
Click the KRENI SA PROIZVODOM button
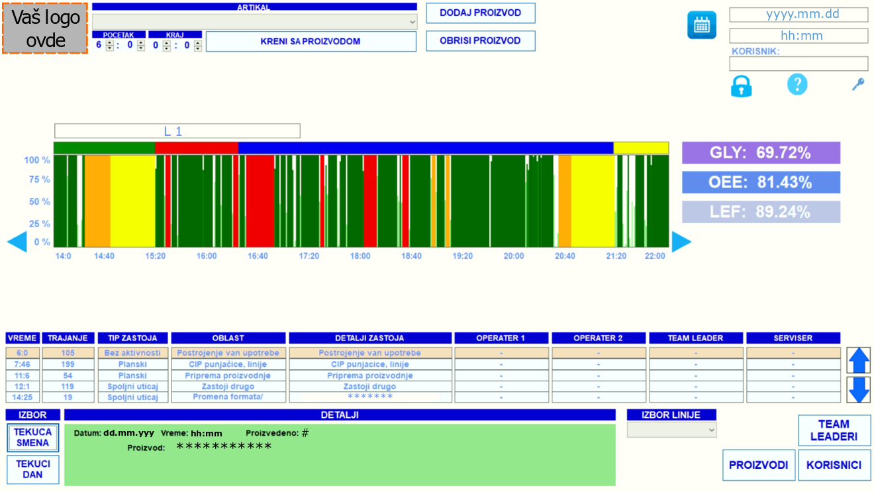pos(311,41)
